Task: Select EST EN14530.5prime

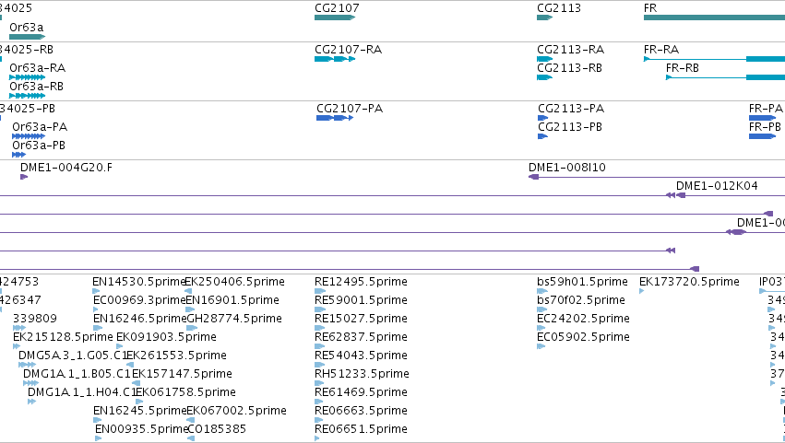Action: (x=96, y=291)
